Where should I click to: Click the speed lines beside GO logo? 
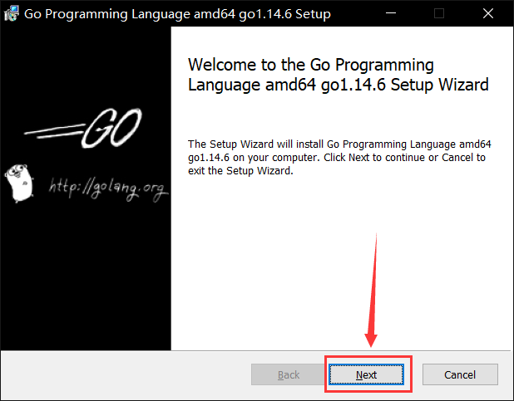(x=54, y=131)
